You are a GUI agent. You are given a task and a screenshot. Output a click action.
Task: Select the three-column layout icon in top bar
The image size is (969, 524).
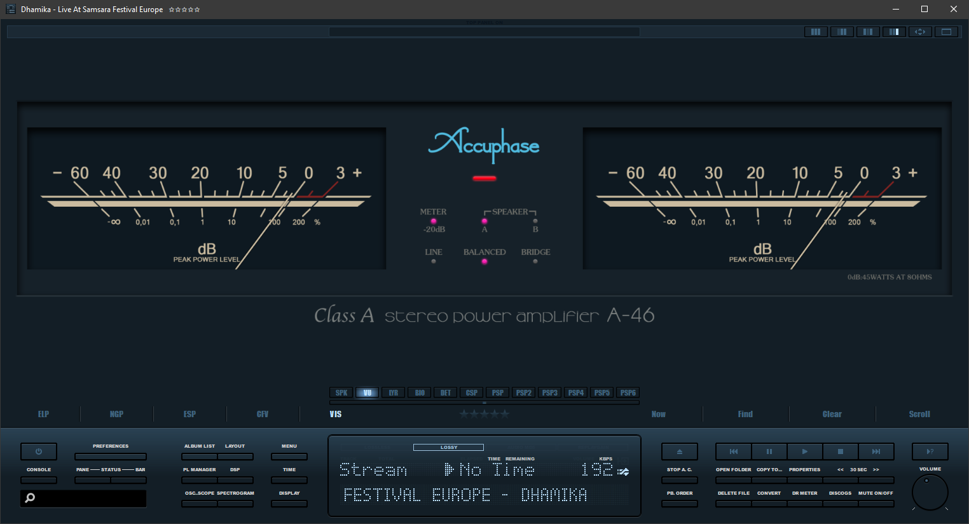click(x=816, y=32)
